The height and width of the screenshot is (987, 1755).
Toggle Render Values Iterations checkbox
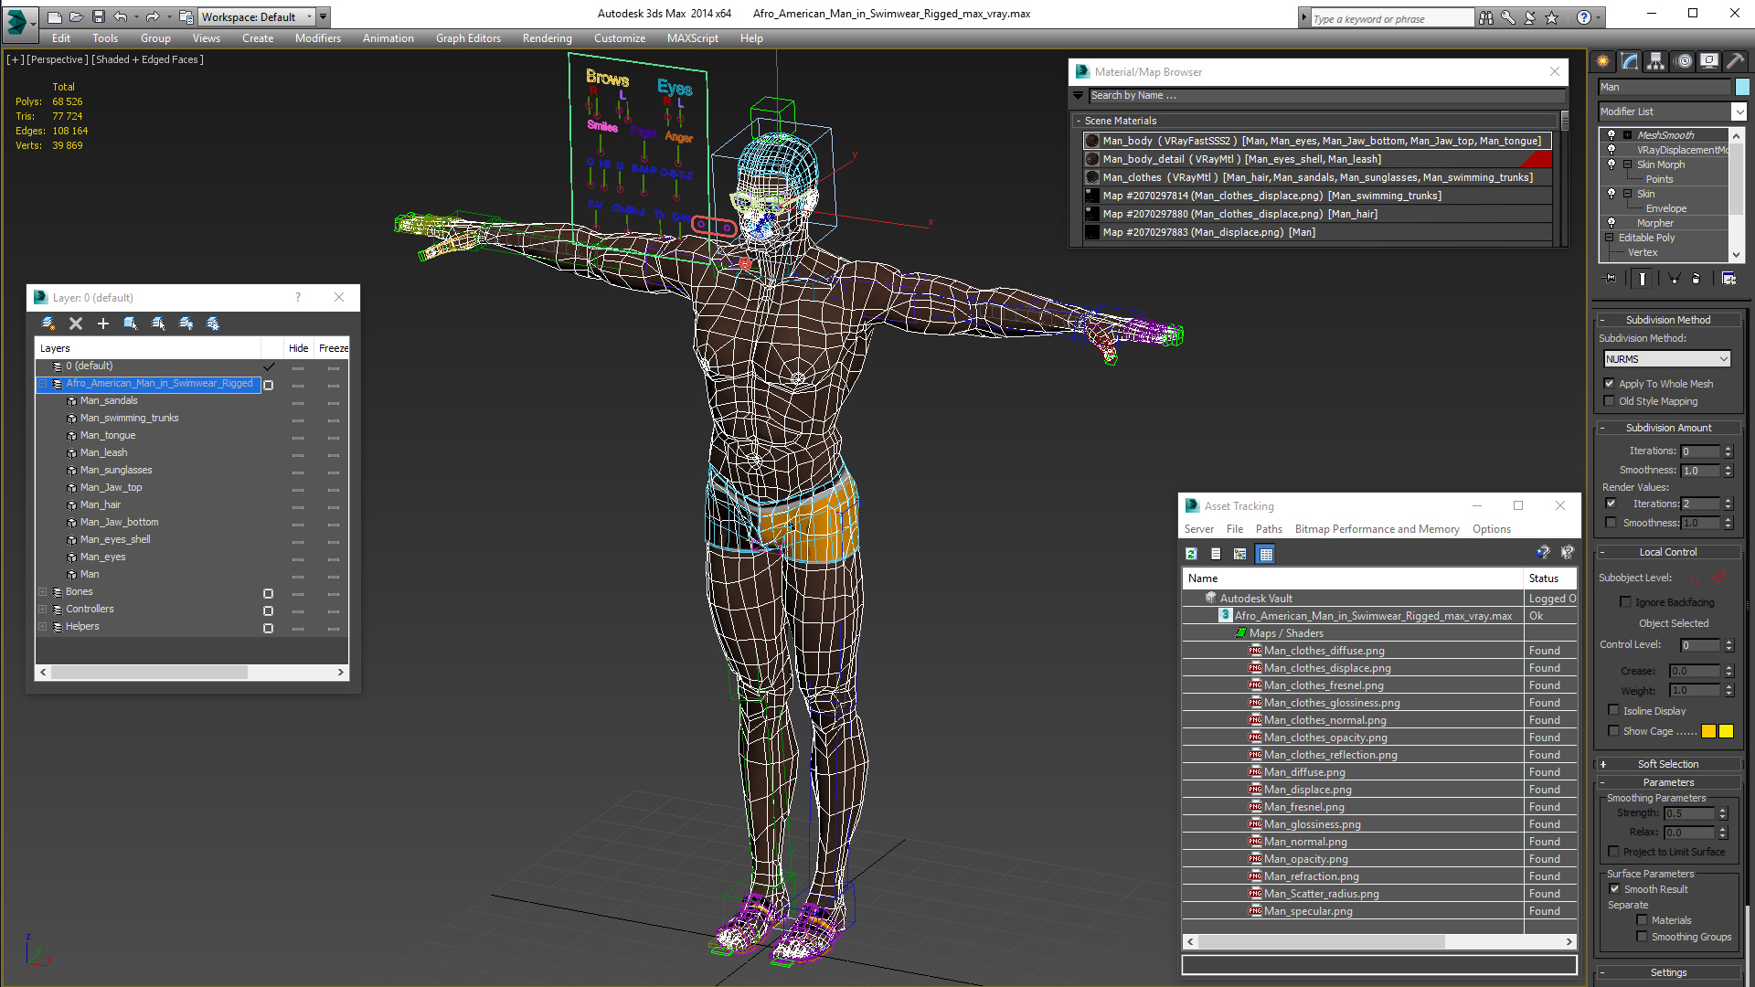[x=1611, y=504]
